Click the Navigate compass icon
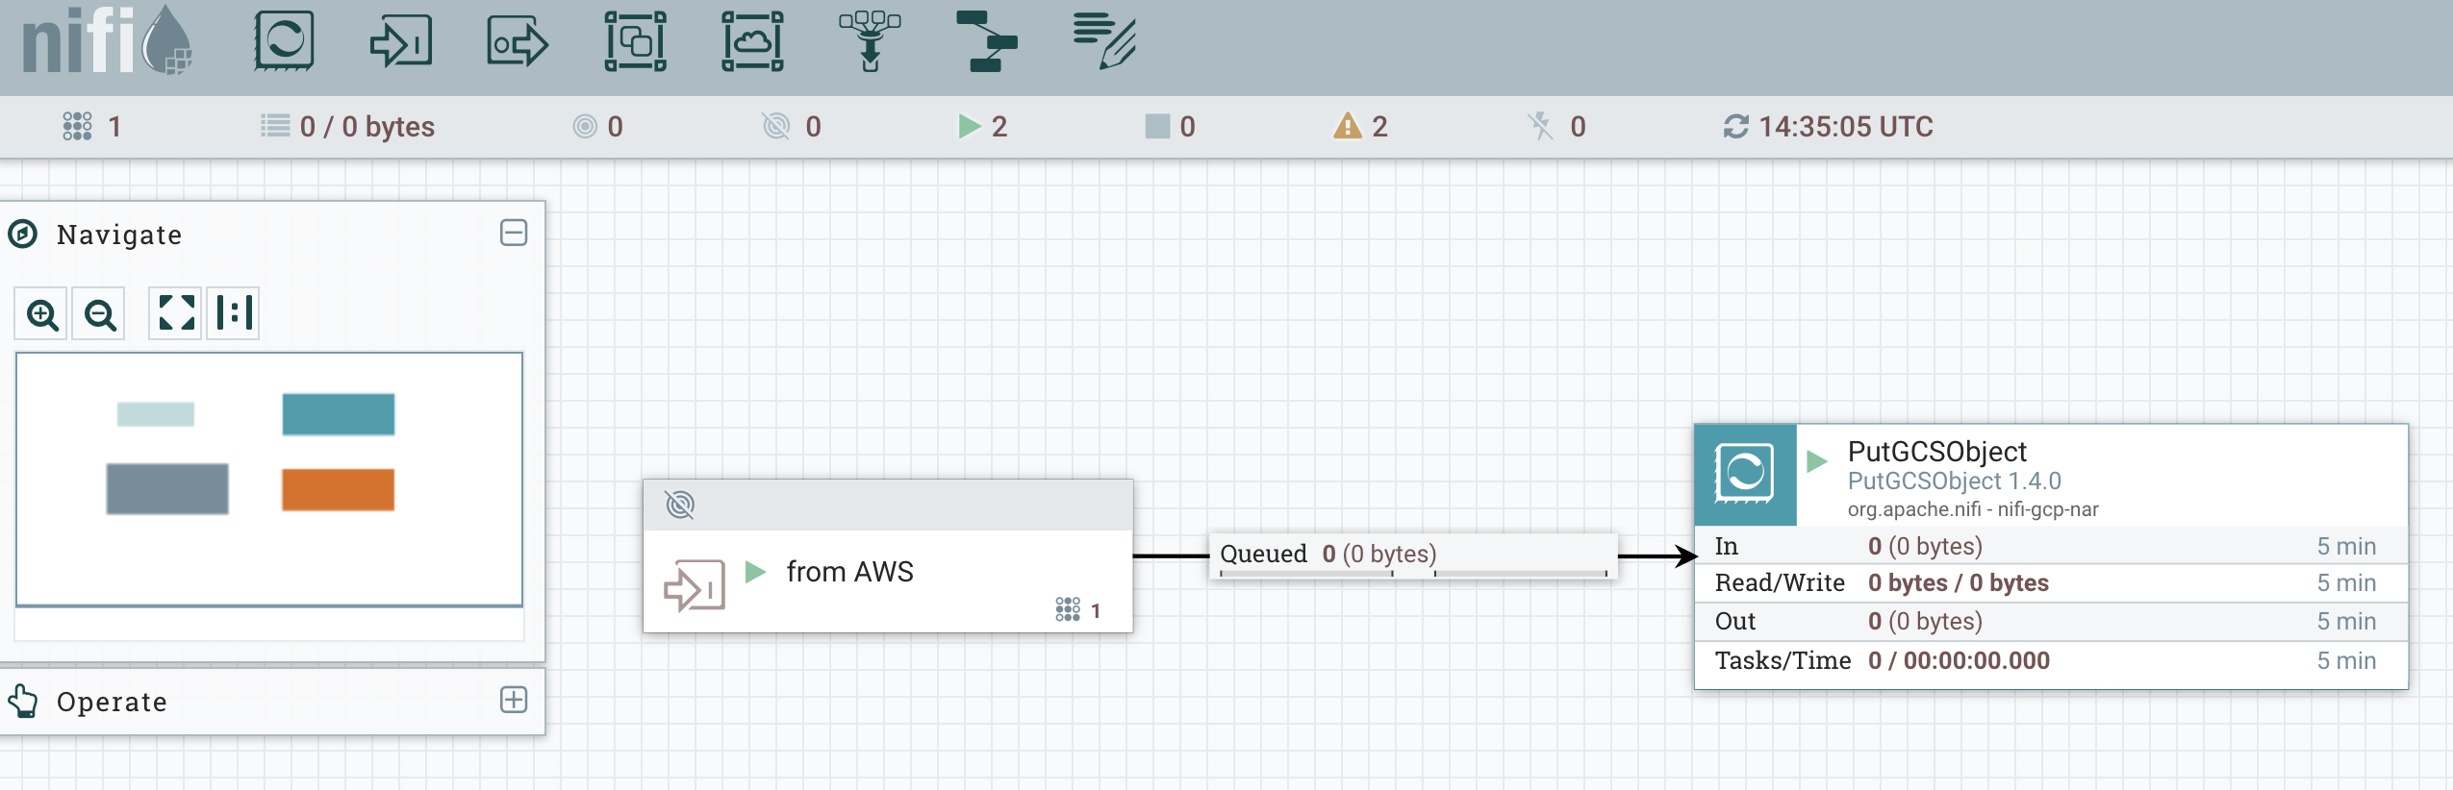The height and width of the screenshot is (790, 2453). (22, 234)
